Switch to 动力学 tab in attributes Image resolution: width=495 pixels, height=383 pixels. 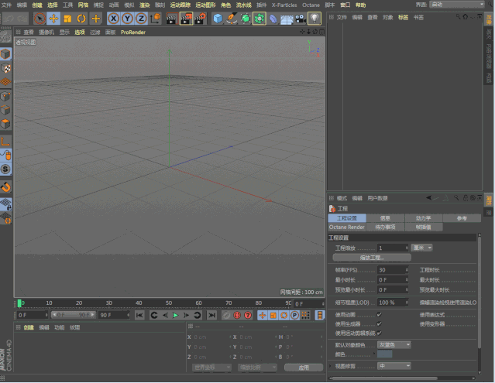click(423, 218)
